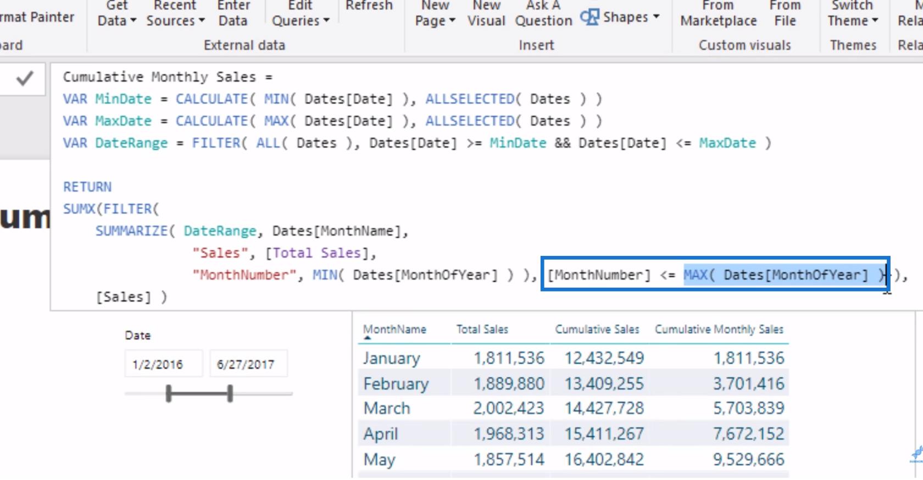Select the April row label
Viewport: 923px width, 480px height.
(380, 434)
